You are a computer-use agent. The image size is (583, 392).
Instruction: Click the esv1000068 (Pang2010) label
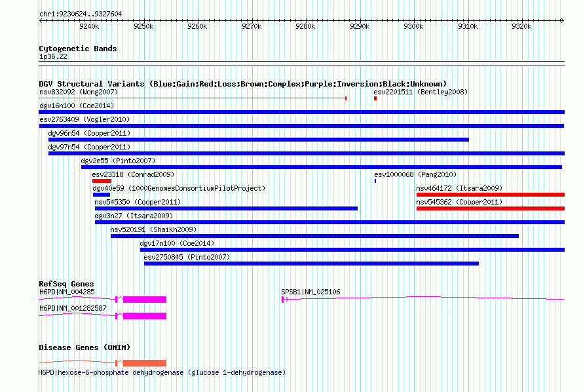point(415,174)
